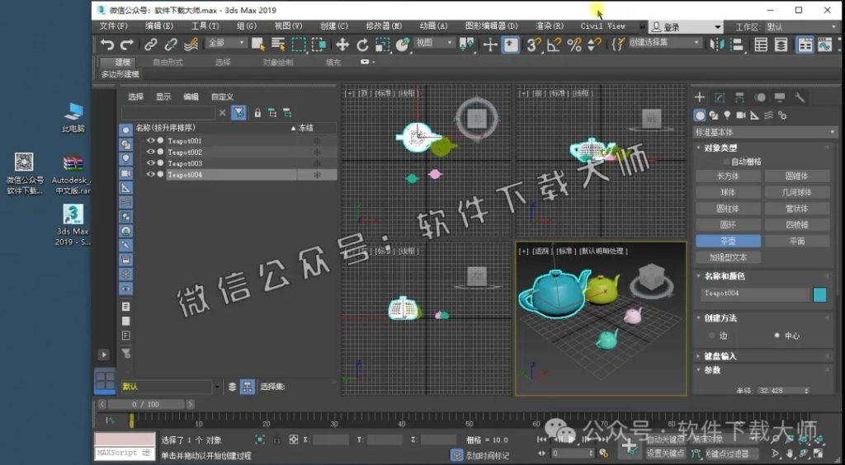Click the time slider 0 / 100 handle
Screen dimensions: 845x465
(145, 404)
